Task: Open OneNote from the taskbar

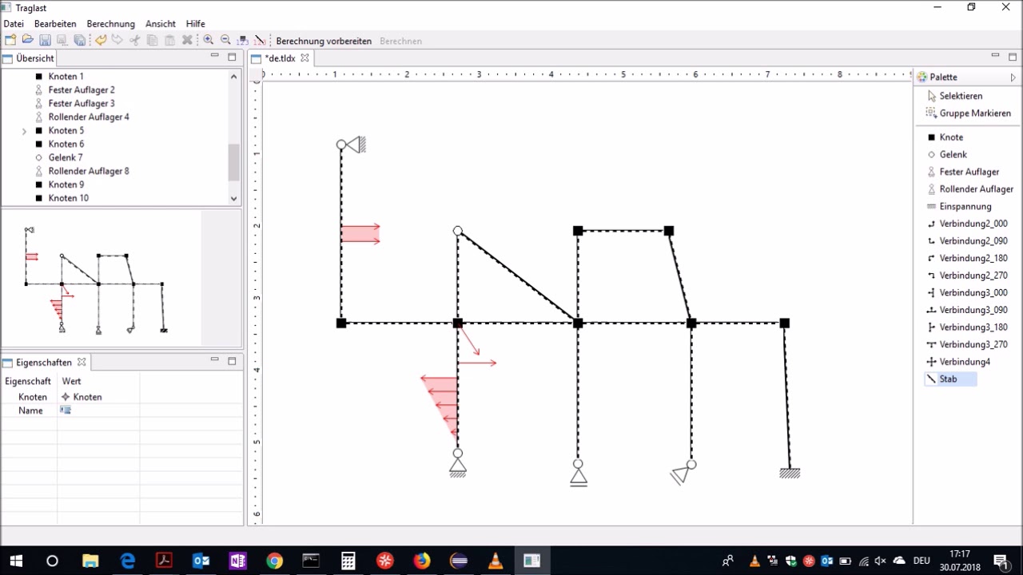Action: point(237,561)
